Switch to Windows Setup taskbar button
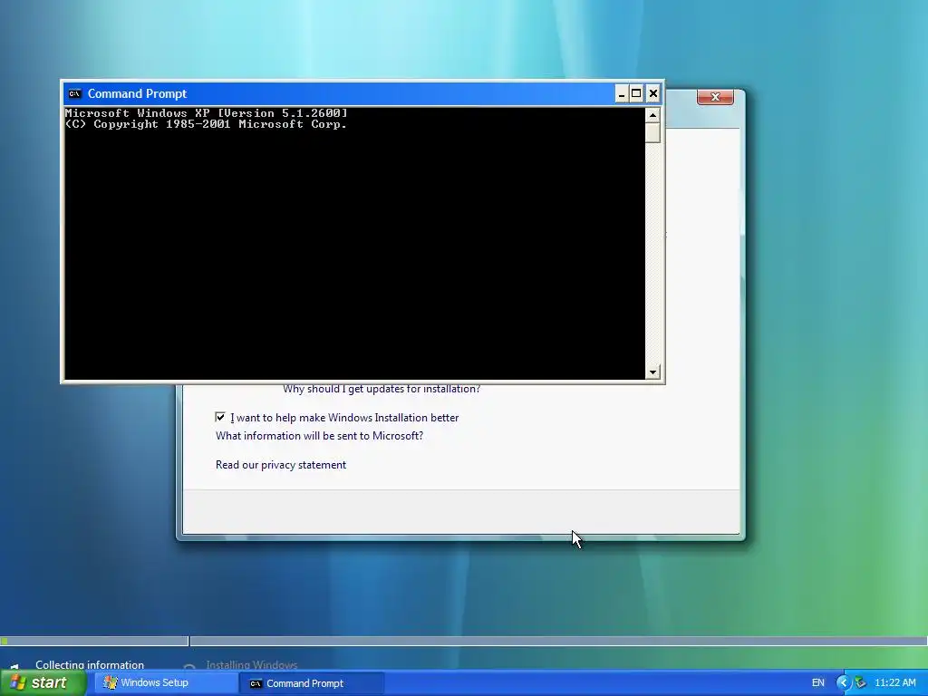Screen dimensions: 928x696 tap(166, 683)
